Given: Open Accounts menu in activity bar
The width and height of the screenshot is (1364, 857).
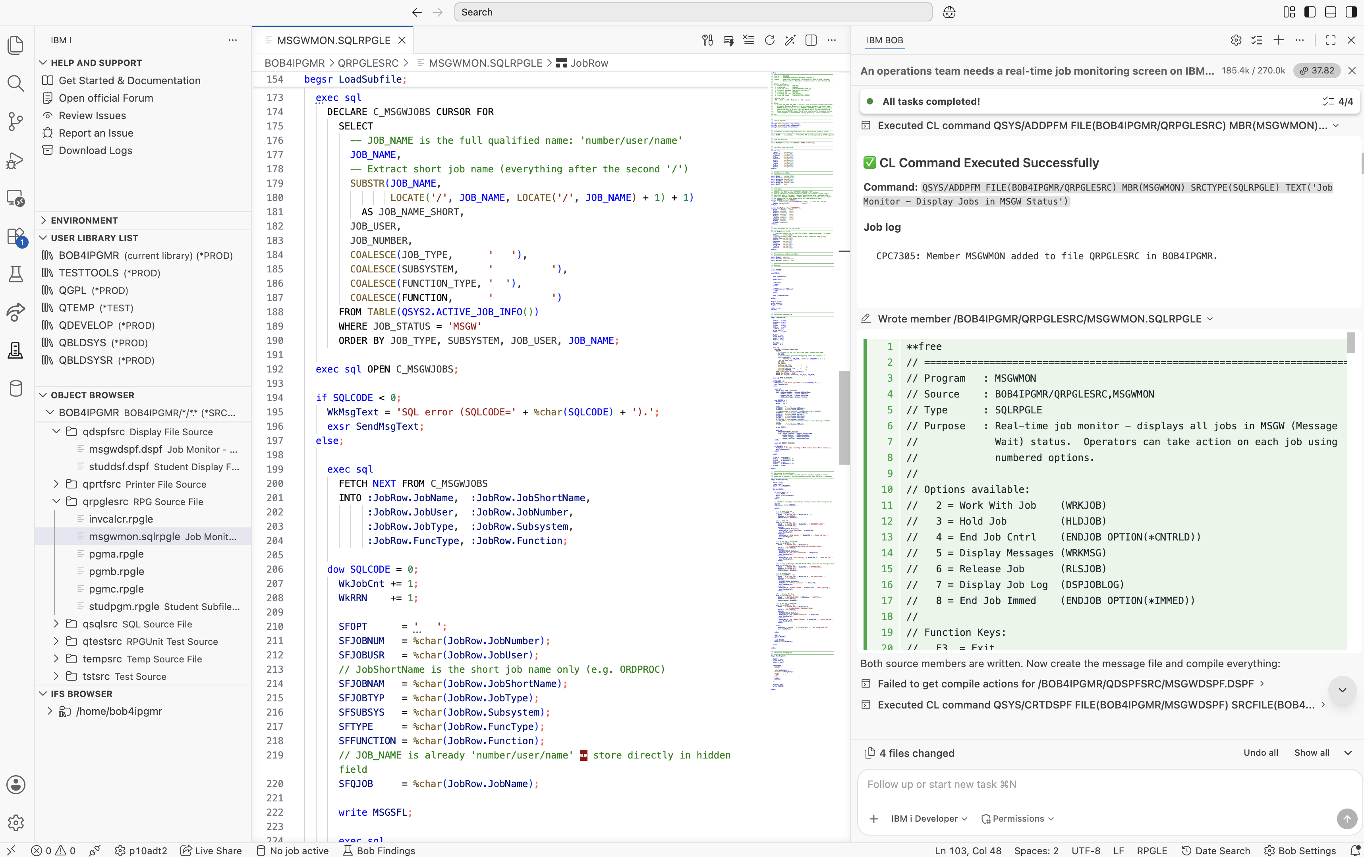Looking at the screenshot, I should (x=16, y=784).
